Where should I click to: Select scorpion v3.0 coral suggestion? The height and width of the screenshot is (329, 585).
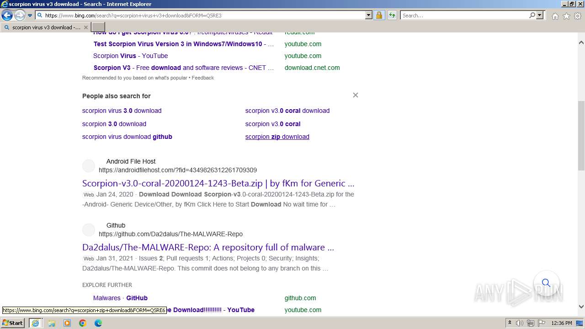coord(273,124)
